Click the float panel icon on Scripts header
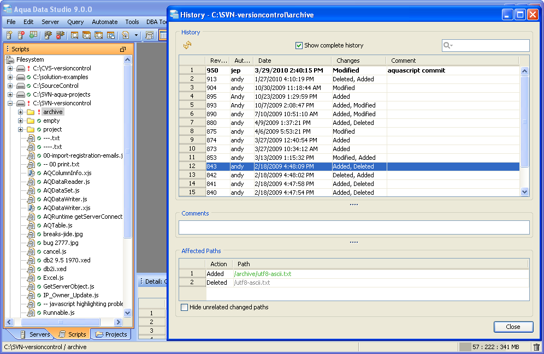 [123, 49]
